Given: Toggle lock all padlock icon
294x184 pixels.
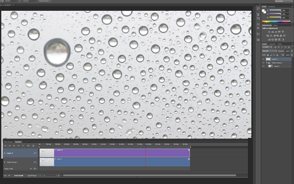Looking at the screenshot, I should coord(277,55).
